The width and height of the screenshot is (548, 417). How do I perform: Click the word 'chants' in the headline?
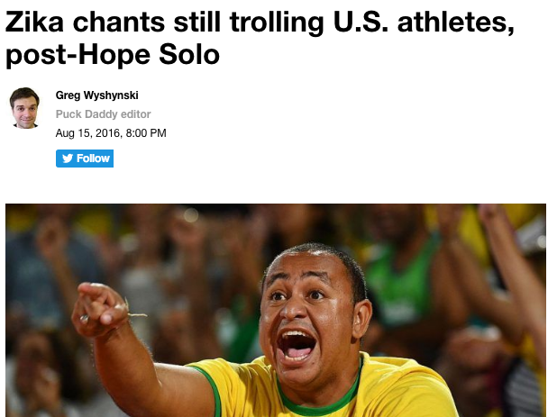pos(119,22)
